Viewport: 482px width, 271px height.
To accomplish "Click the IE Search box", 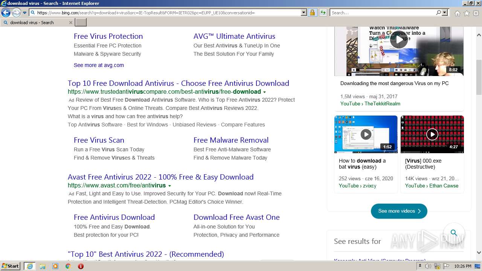I will coord(383,13).
